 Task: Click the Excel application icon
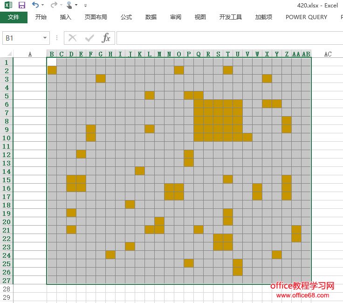pyautogui.click(x=8, y=5)
